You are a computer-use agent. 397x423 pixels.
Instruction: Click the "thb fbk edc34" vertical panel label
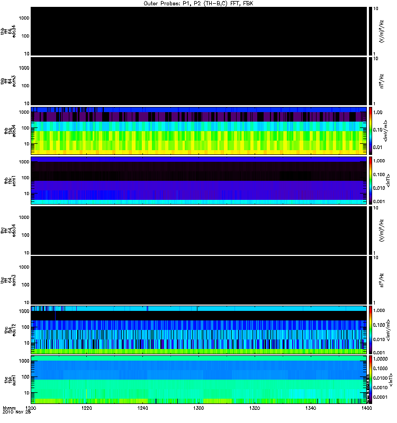pyautogui.click(x=10, y=131)
